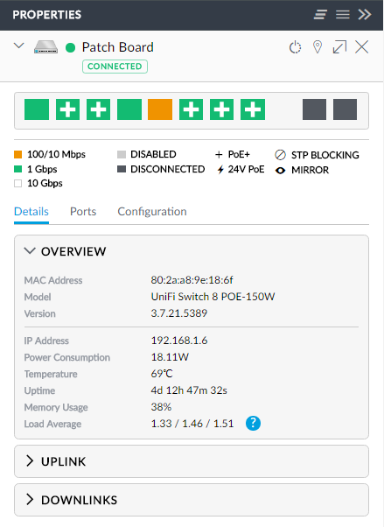Collapse Properties panel with double chevron
This screenshot has height=527, width=384.
point(365,15)
